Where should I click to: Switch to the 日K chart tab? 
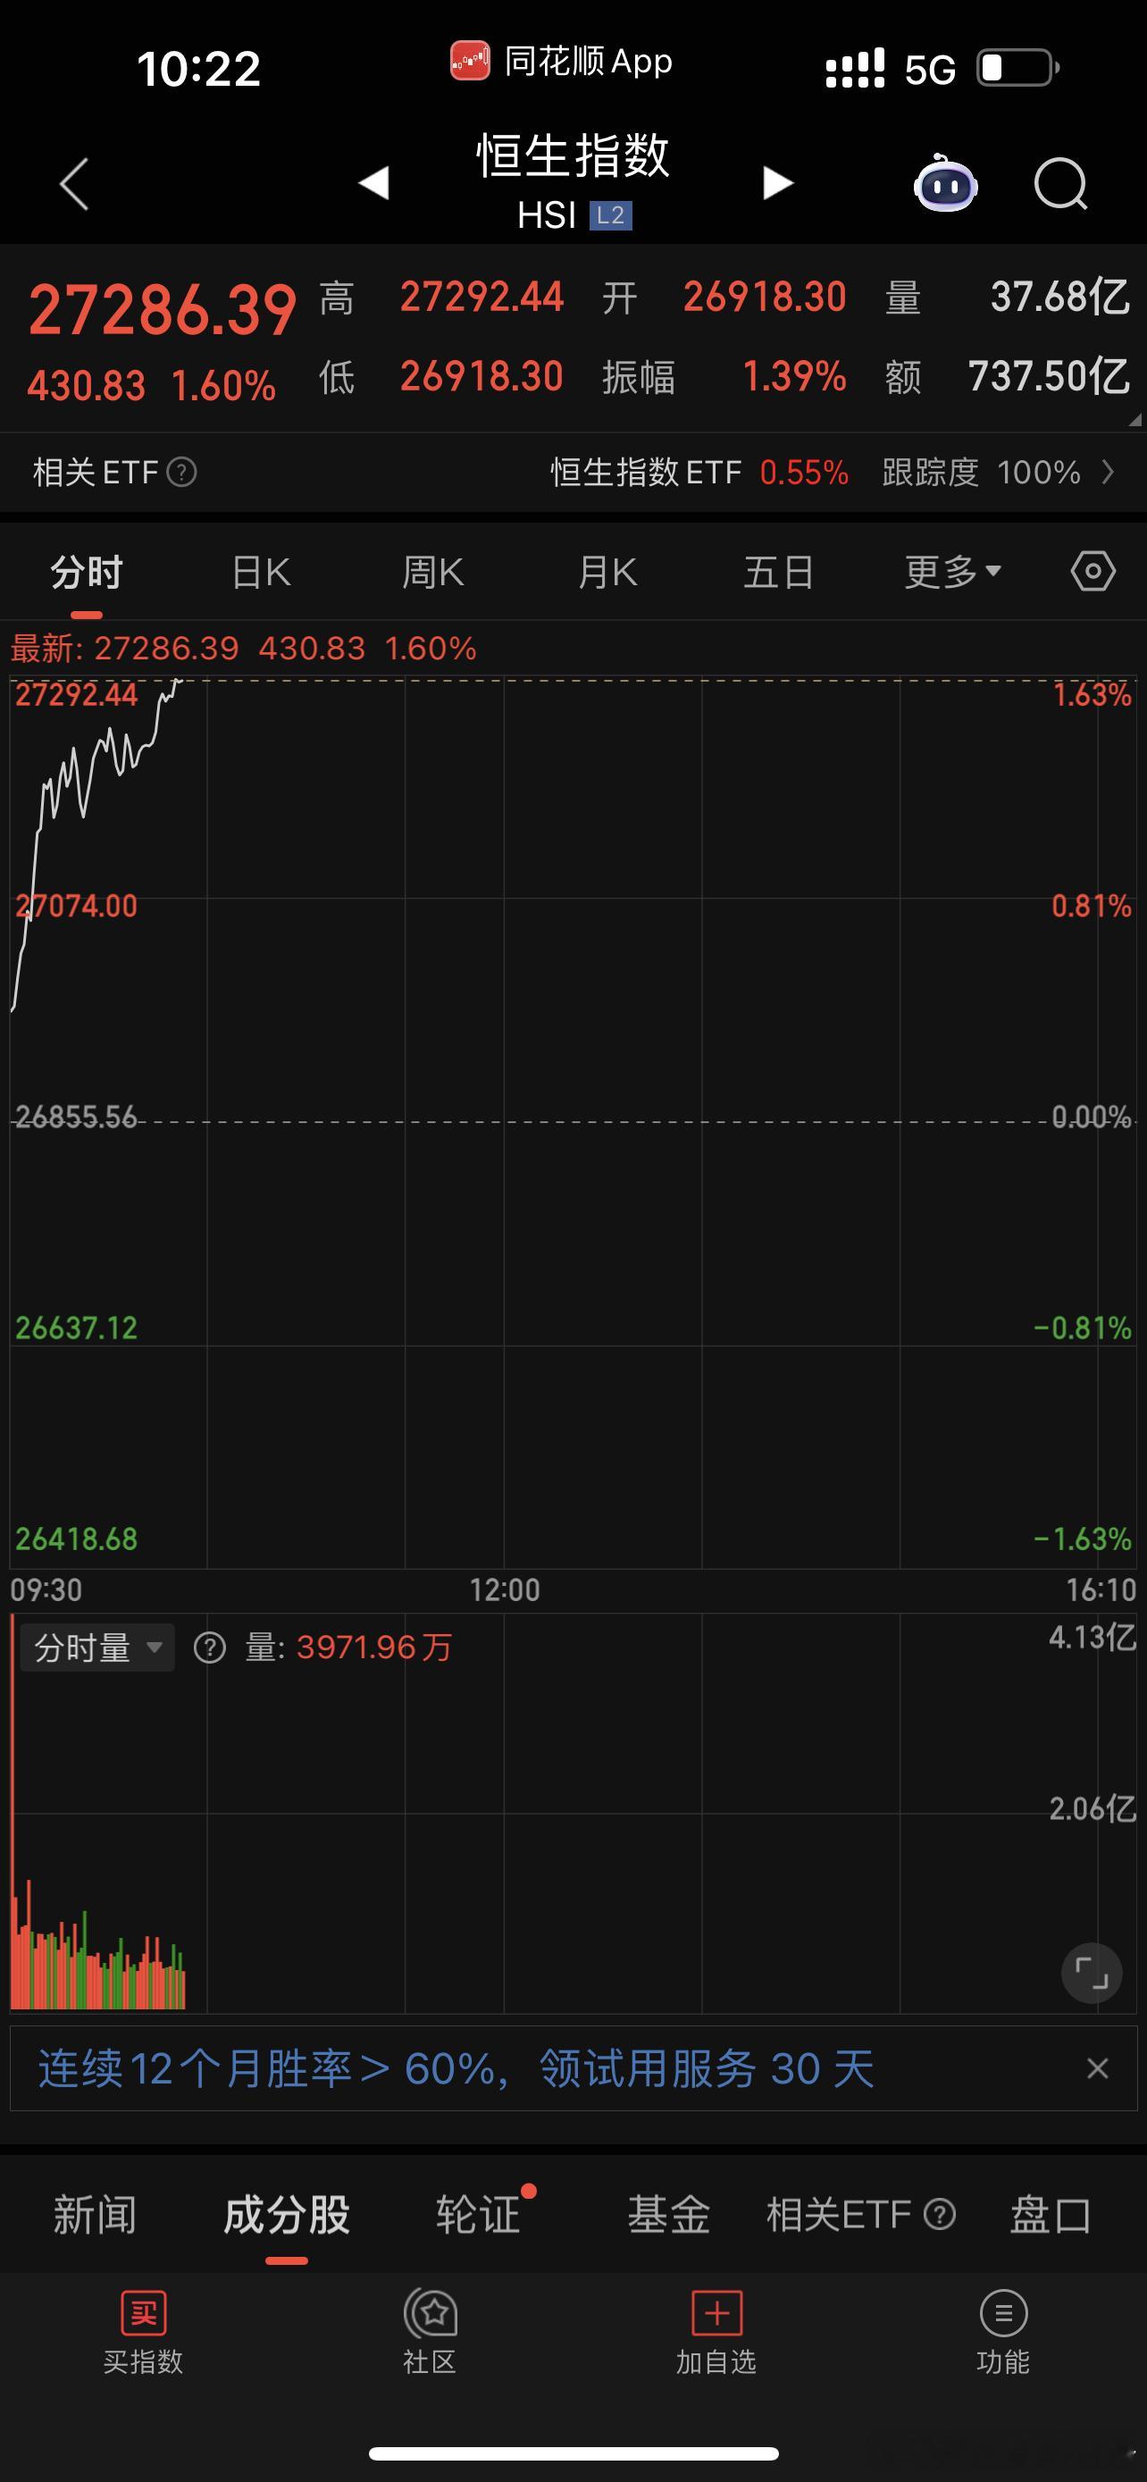point(261,573)
